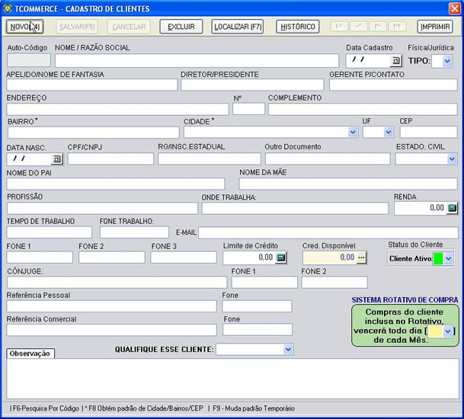
Task: Click the green Cliente Ativo color indicator
Action: pyautogui.click(x=438, y=258)
